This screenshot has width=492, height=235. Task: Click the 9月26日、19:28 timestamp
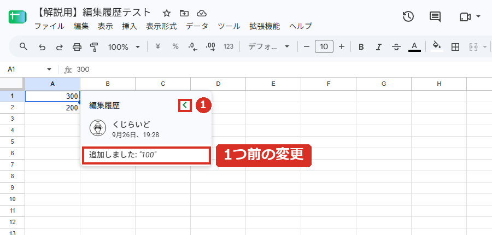136,135
